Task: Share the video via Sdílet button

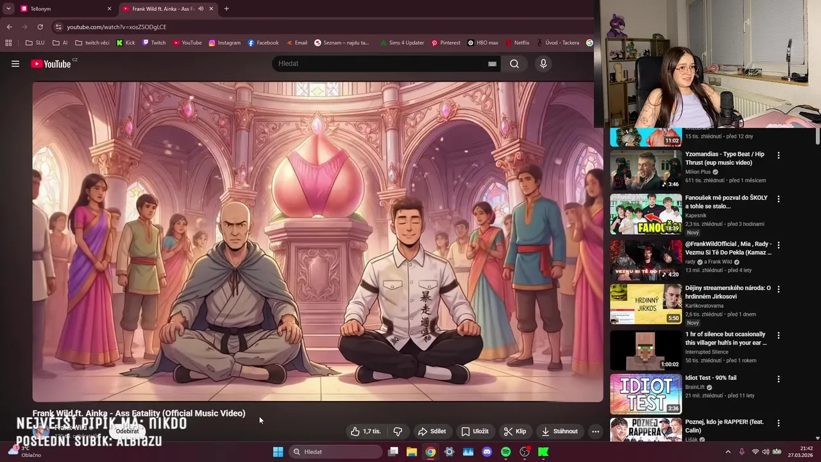Action: coord(432,431)
